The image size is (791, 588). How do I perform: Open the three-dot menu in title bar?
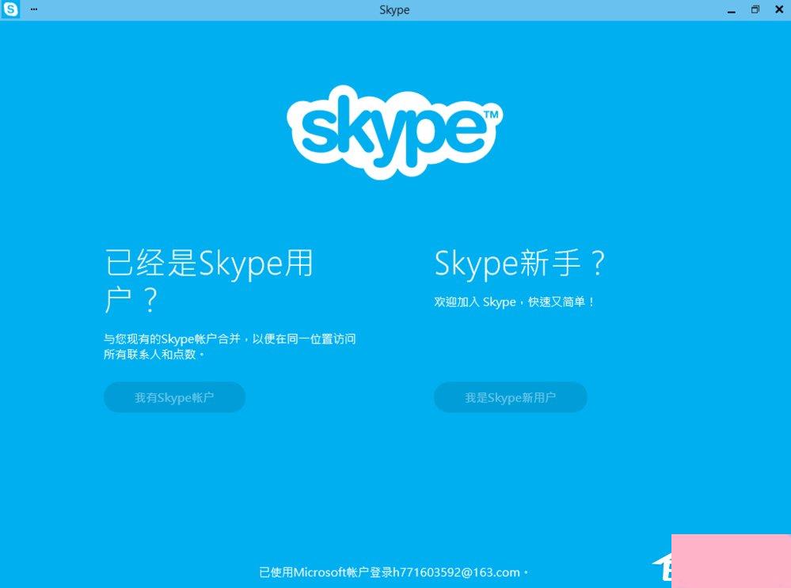(34, 9)
